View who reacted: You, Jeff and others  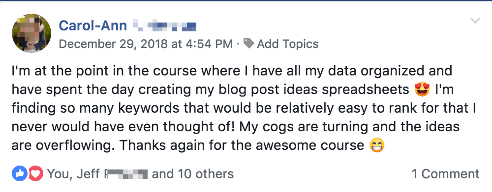point(140,174)
